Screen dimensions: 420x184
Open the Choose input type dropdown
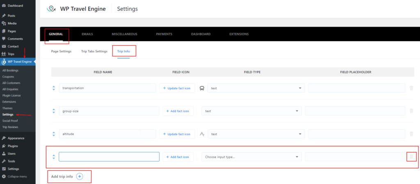252,157
